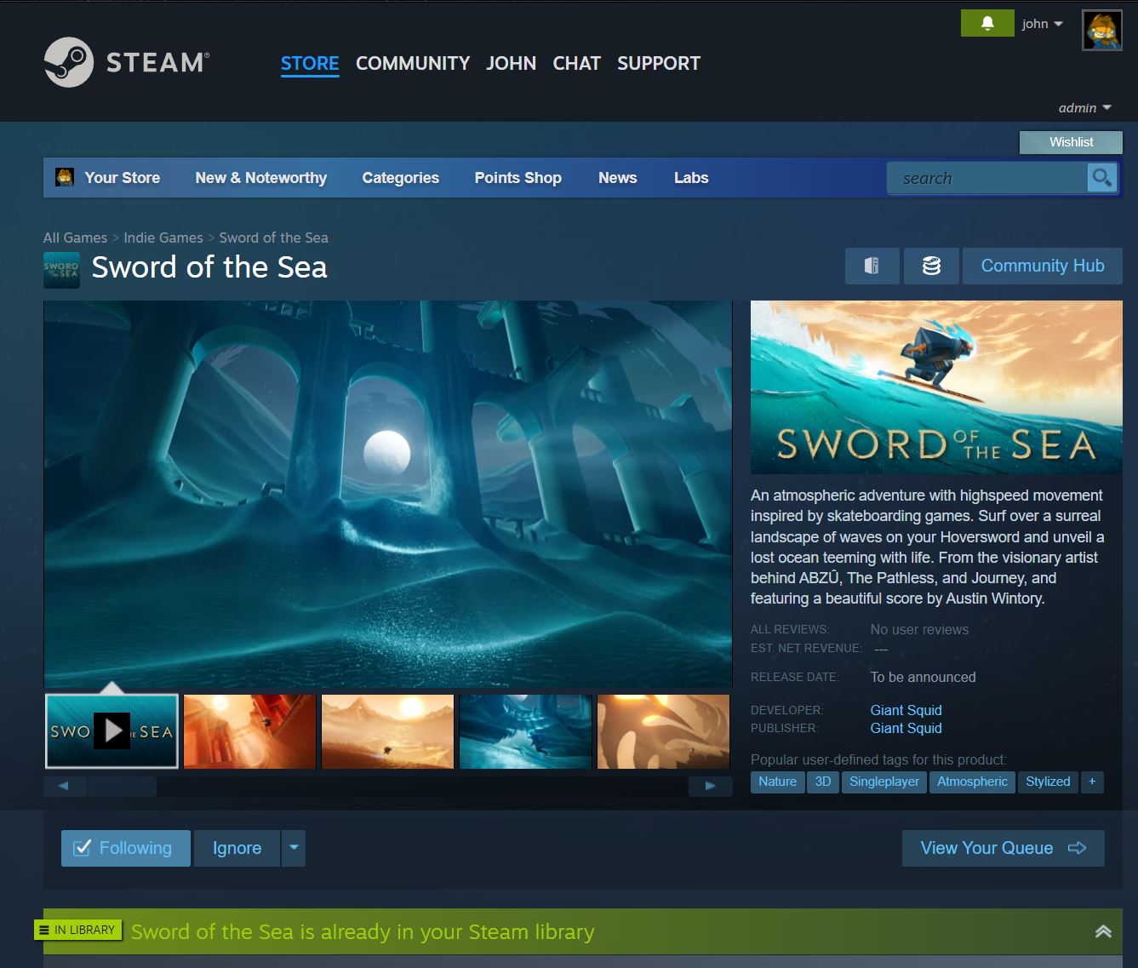Go to All Games breadcrumb
This screenshot has width=1138, height=968.
click(x=75, y=238)
